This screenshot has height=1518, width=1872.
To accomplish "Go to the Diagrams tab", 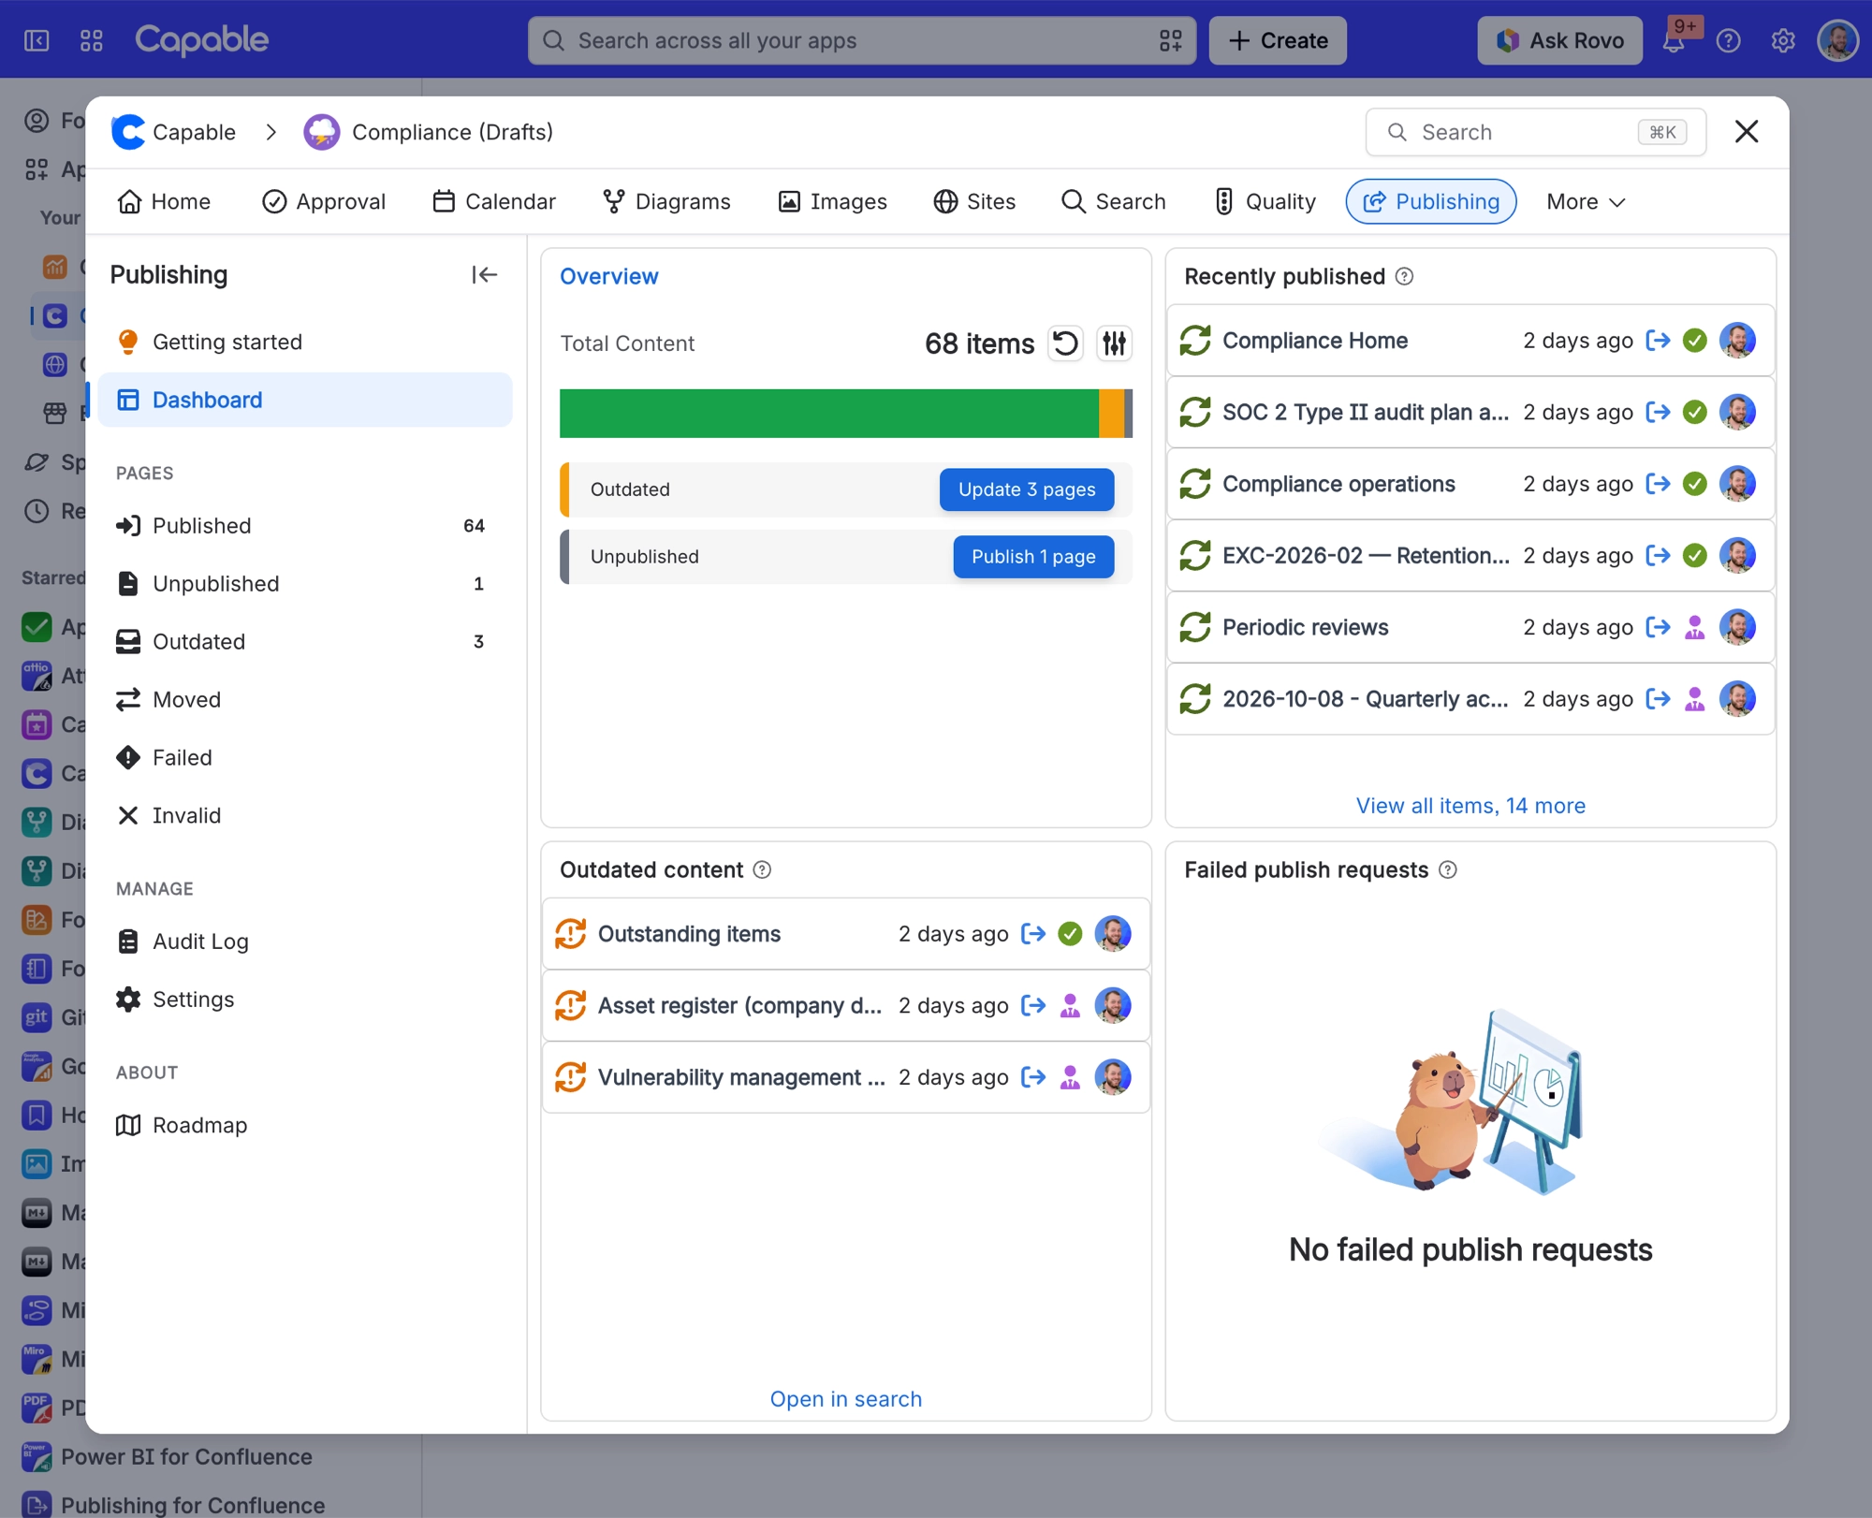I will click(666, 201).
